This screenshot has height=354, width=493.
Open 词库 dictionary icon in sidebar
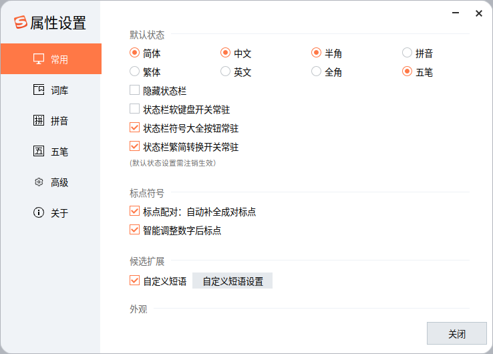coord(39,90)
